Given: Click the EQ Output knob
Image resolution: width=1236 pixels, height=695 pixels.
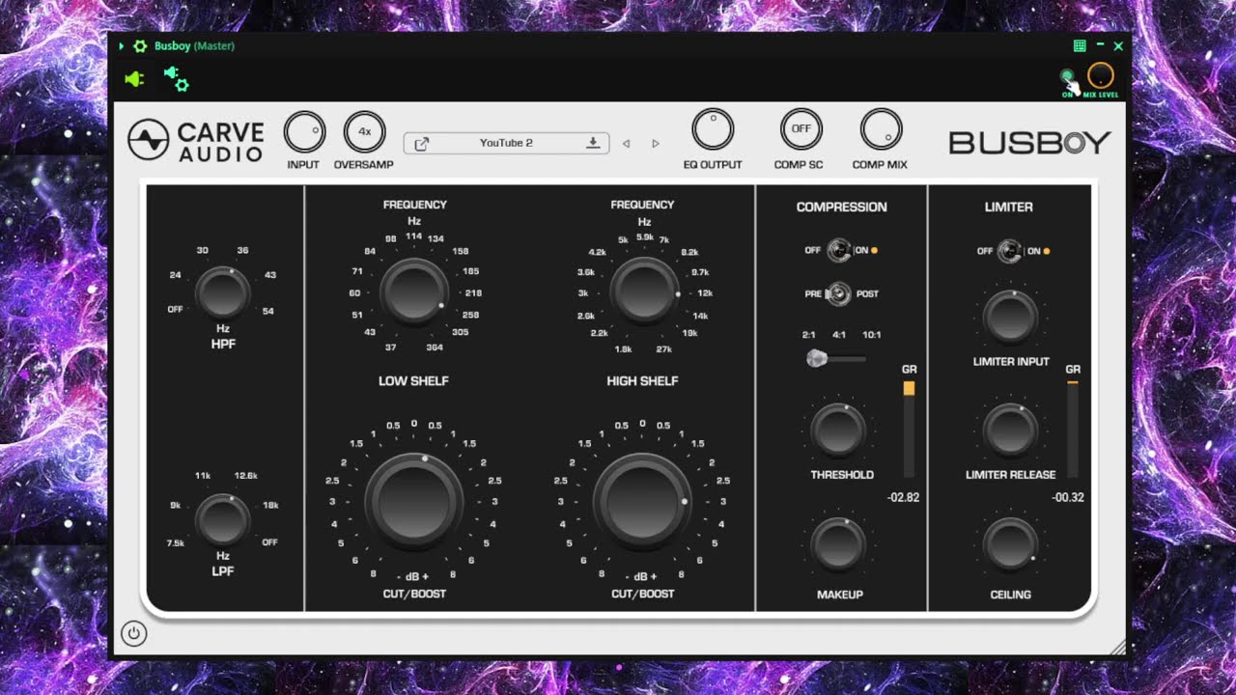Looking at the screenshot, I should (713, 129).
